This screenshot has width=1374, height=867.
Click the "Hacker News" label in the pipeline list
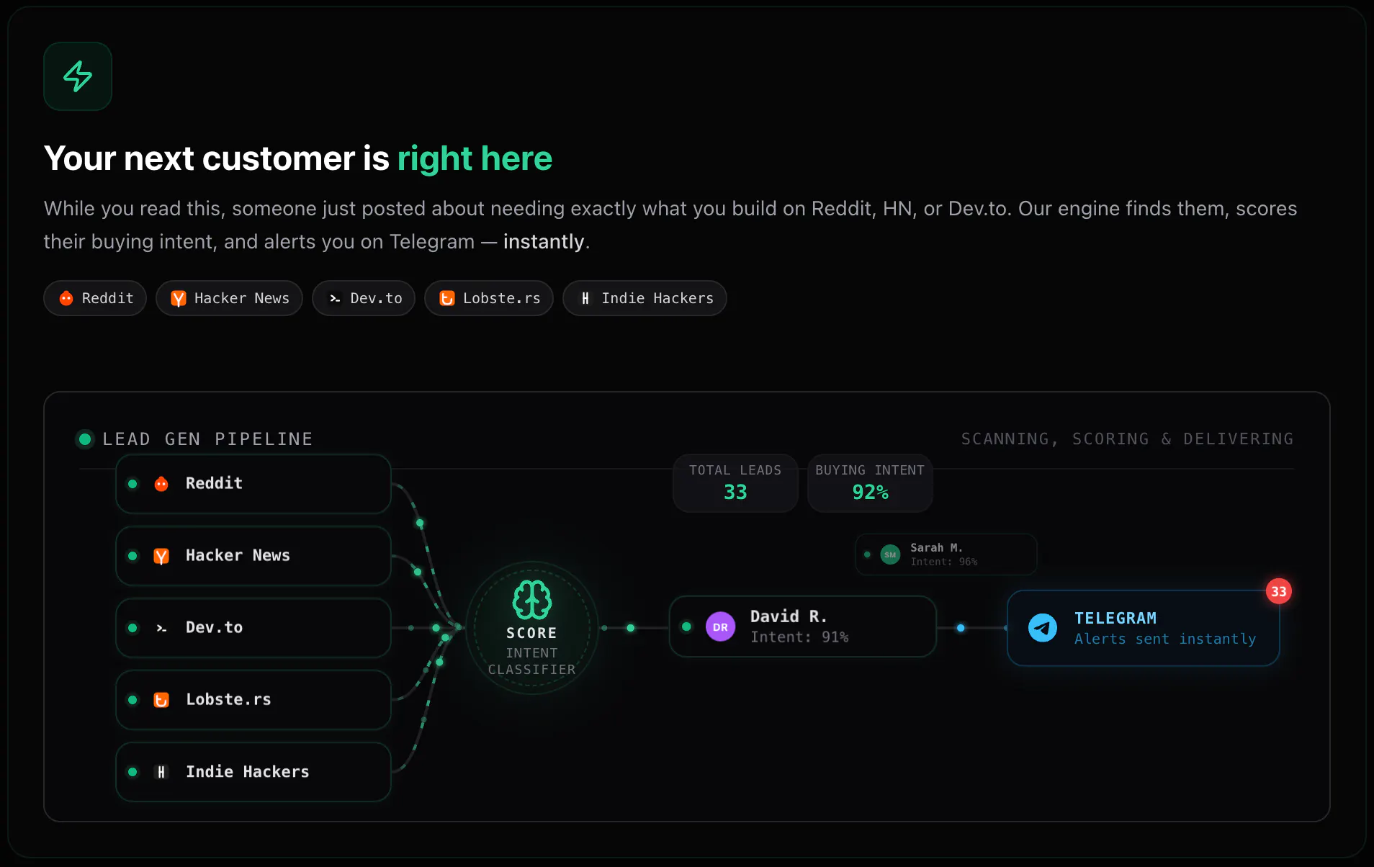tap(238, 555)
